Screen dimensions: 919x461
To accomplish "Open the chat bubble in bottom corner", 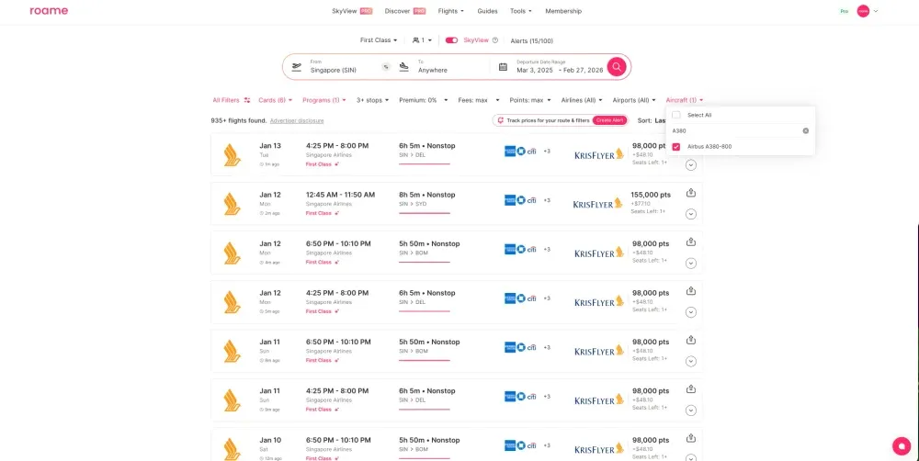I will 899,444.
